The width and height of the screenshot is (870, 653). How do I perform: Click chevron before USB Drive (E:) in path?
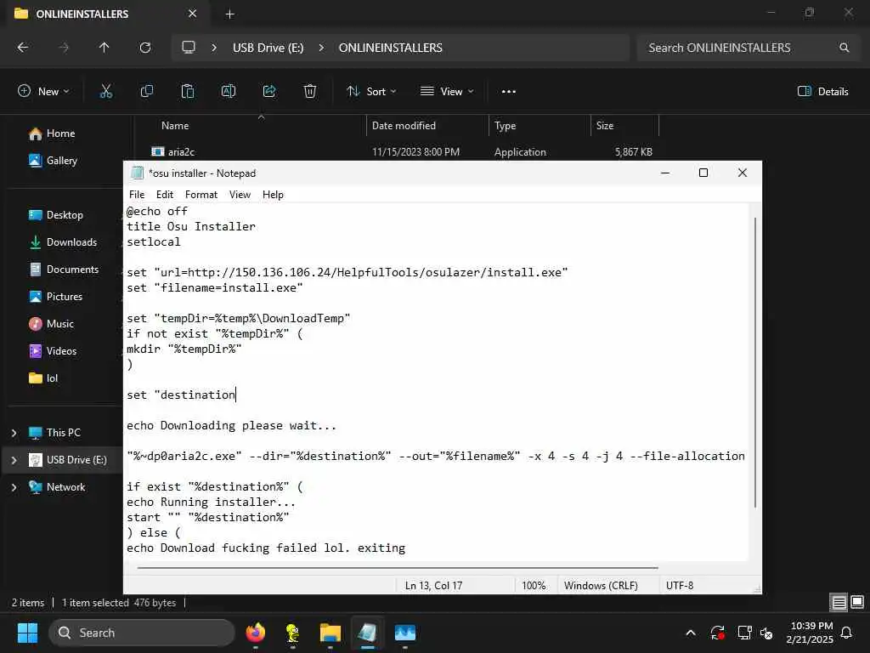coord(213,48)
